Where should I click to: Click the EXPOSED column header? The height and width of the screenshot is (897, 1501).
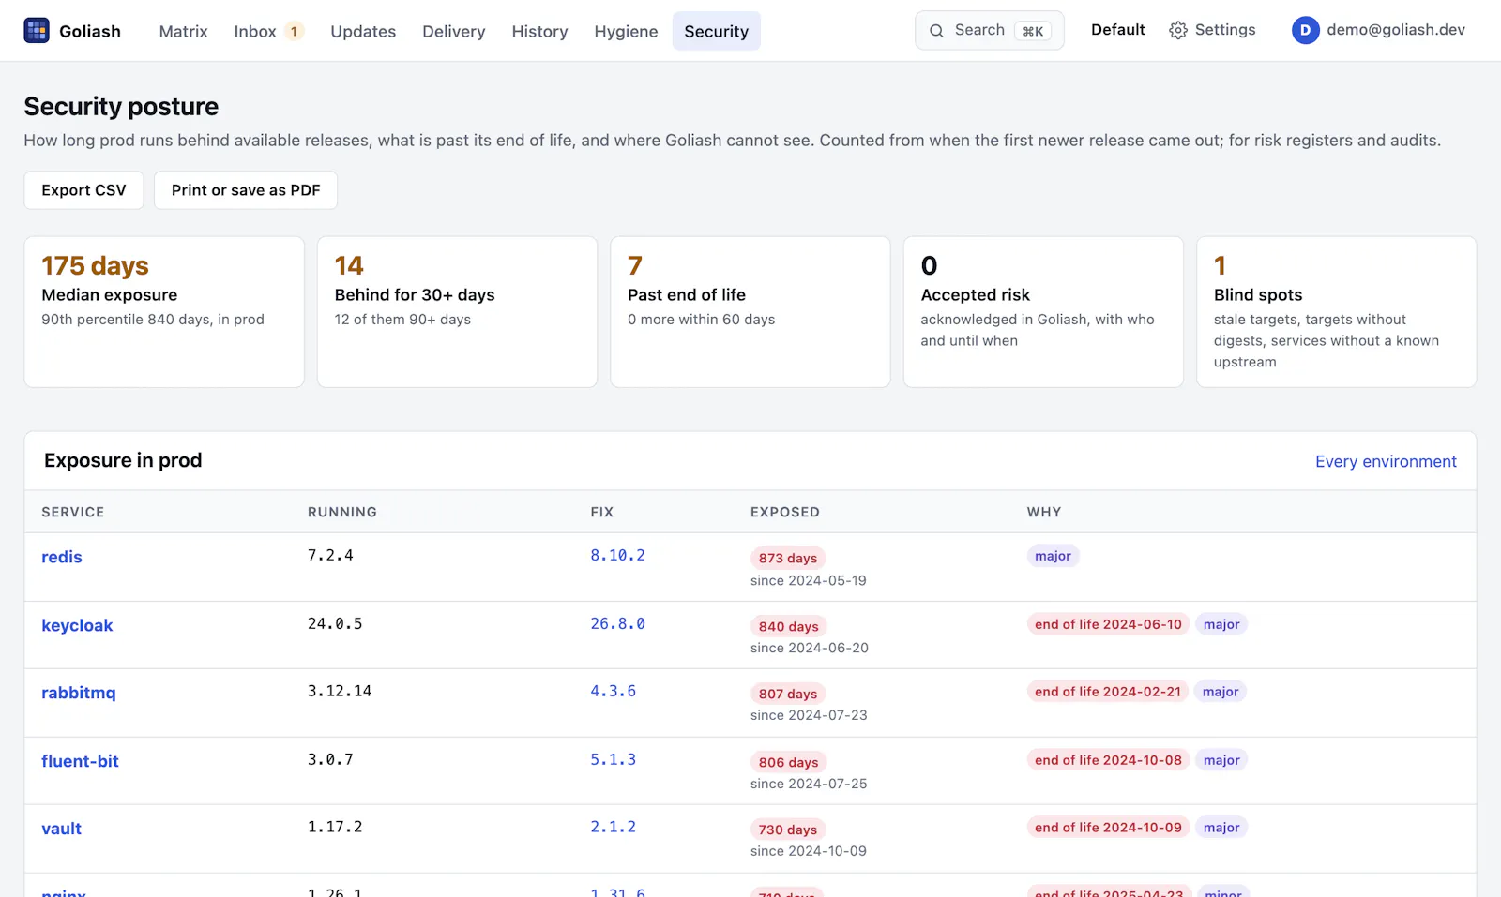pyautogui.click(x=785, y=512)
